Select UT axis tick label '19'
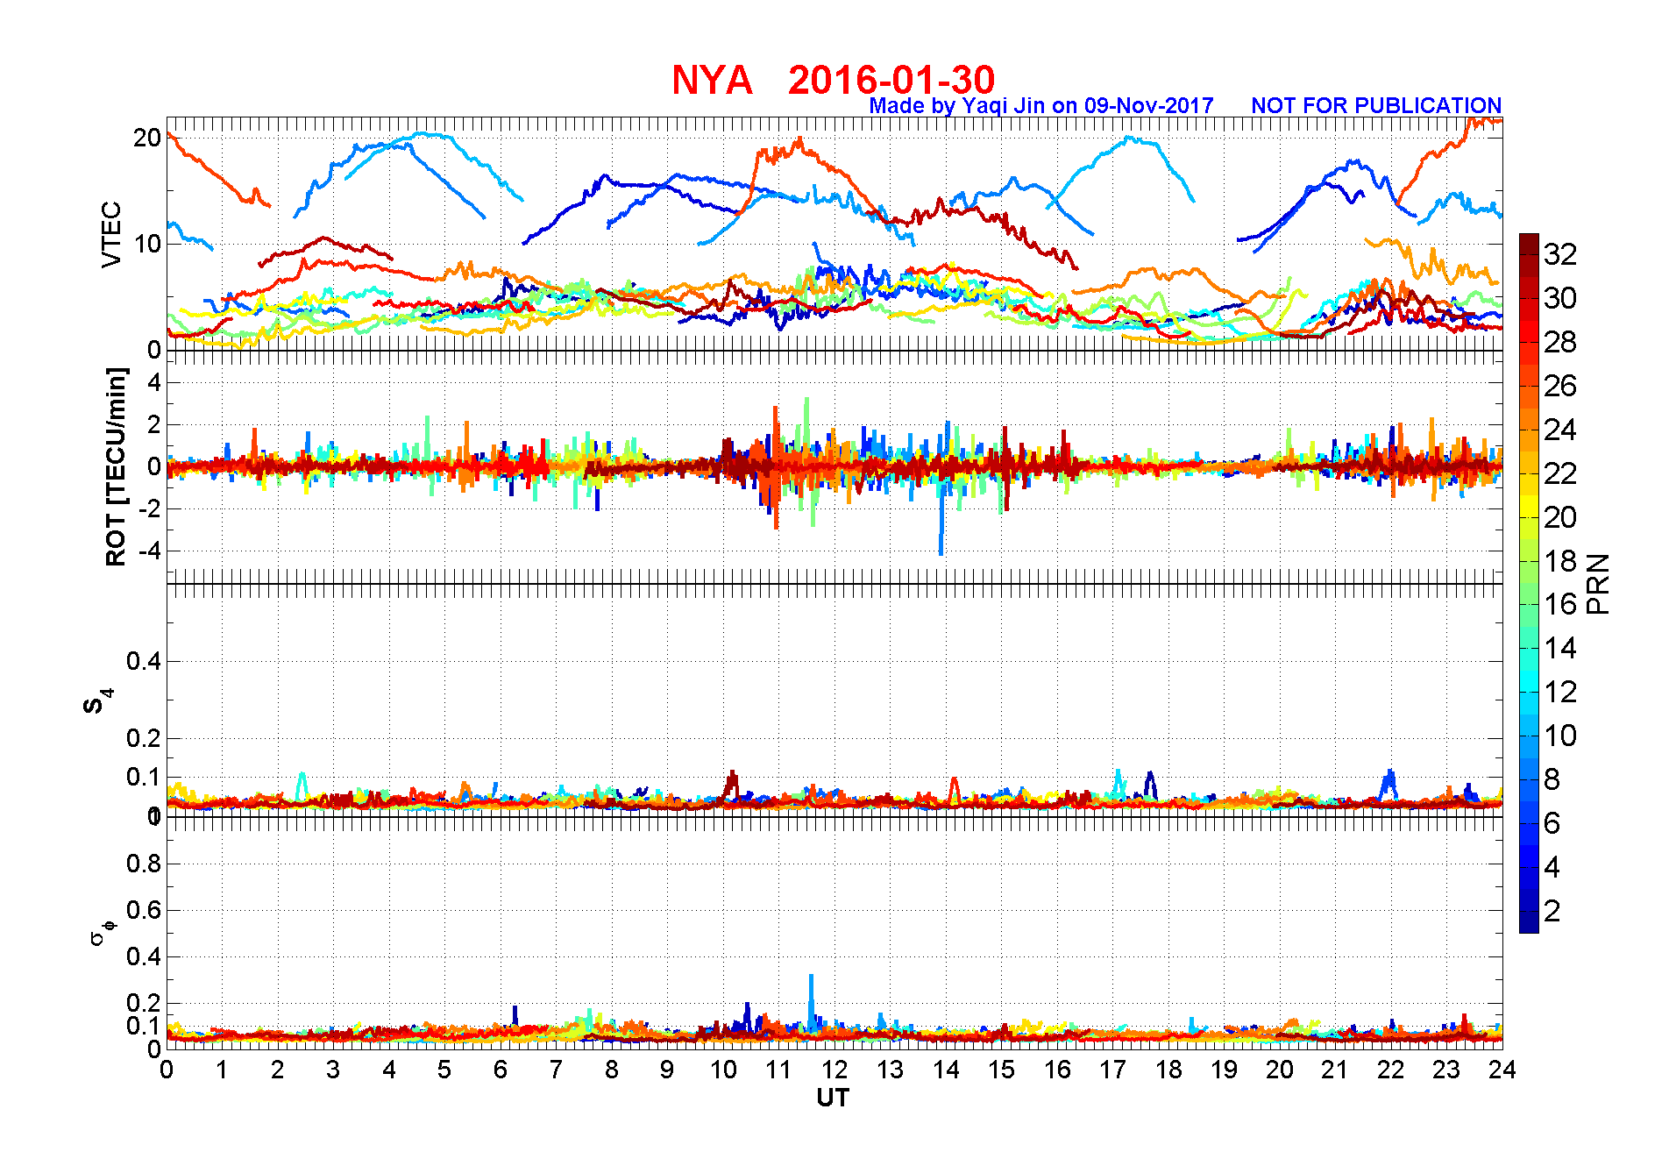Image resolution: width=1669 pixels, height=1166 pixels. (1224, 1070)
